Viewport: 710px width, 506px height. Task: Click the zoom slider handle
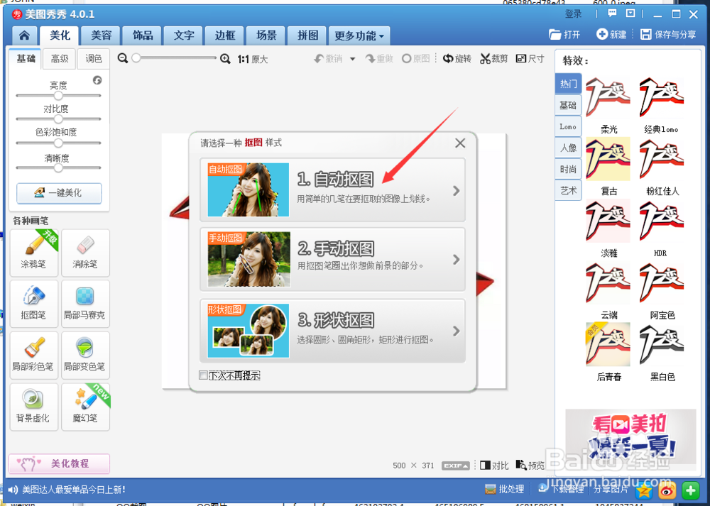pos(136,58)
